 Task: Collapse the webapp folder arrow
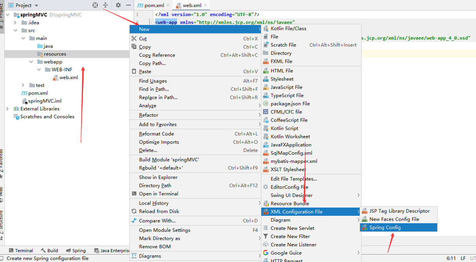(x=31, y=62)
